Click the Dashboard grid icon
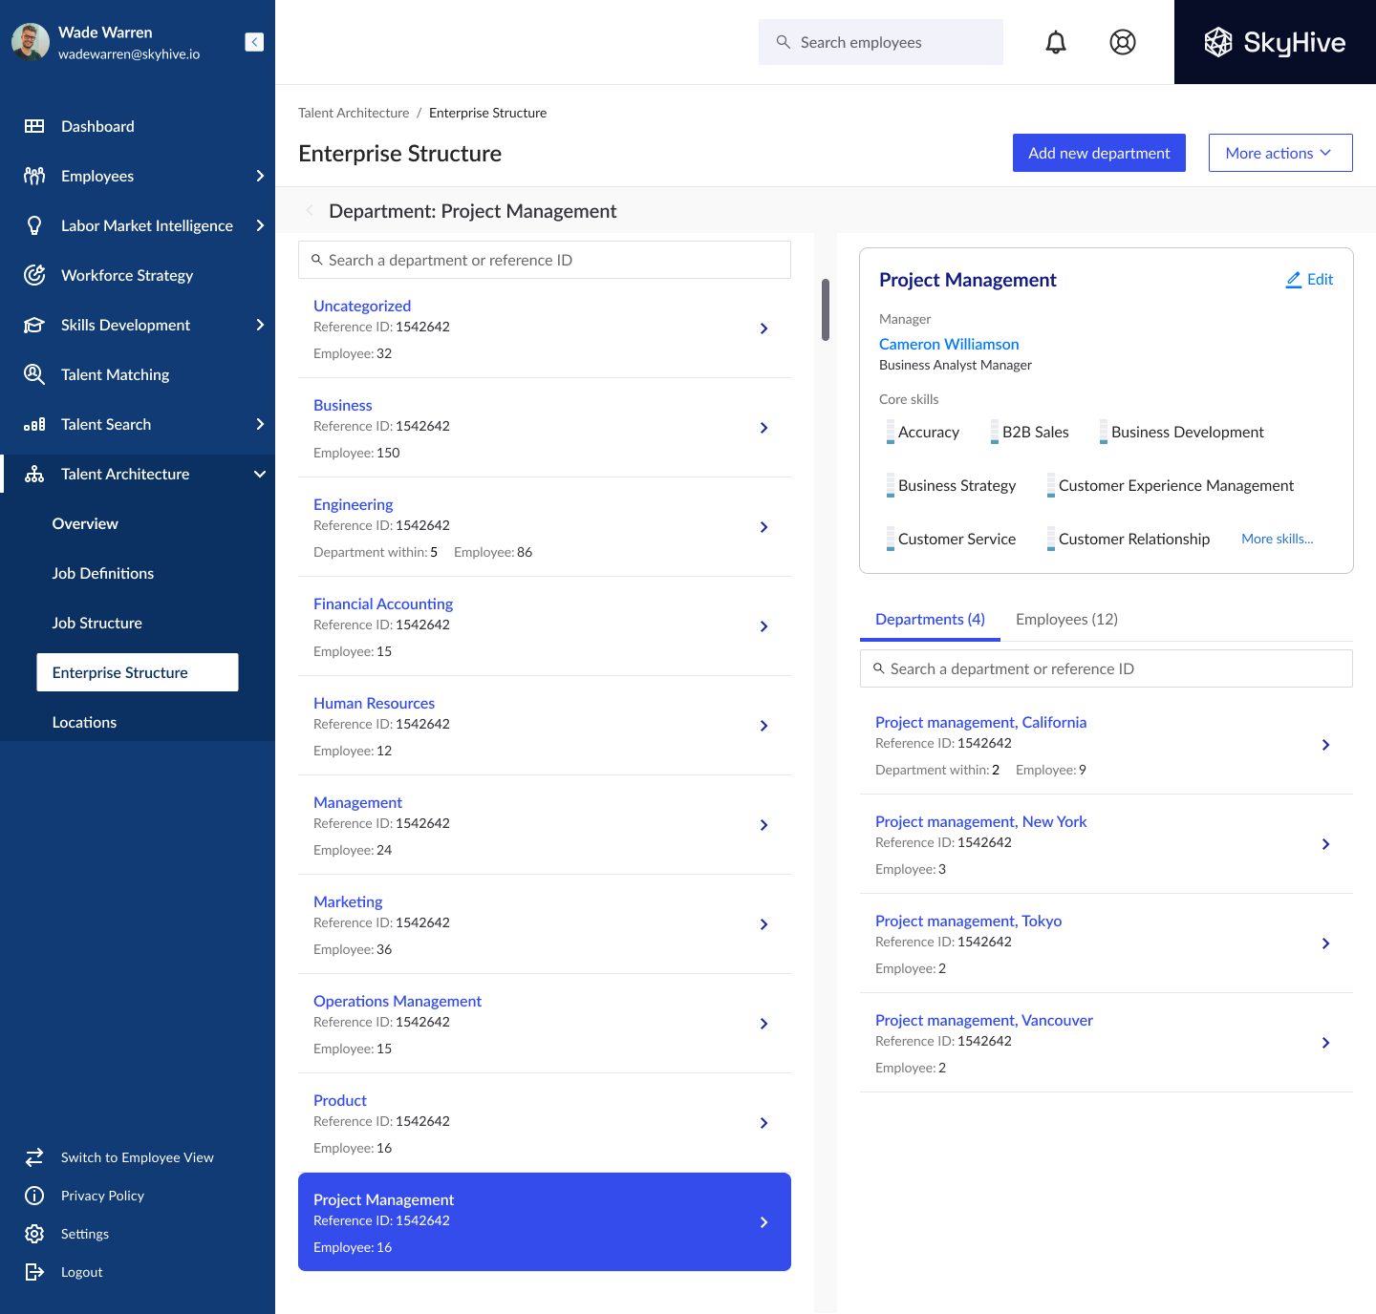This screenshot has width=1376, height=1314. (34, 126)
